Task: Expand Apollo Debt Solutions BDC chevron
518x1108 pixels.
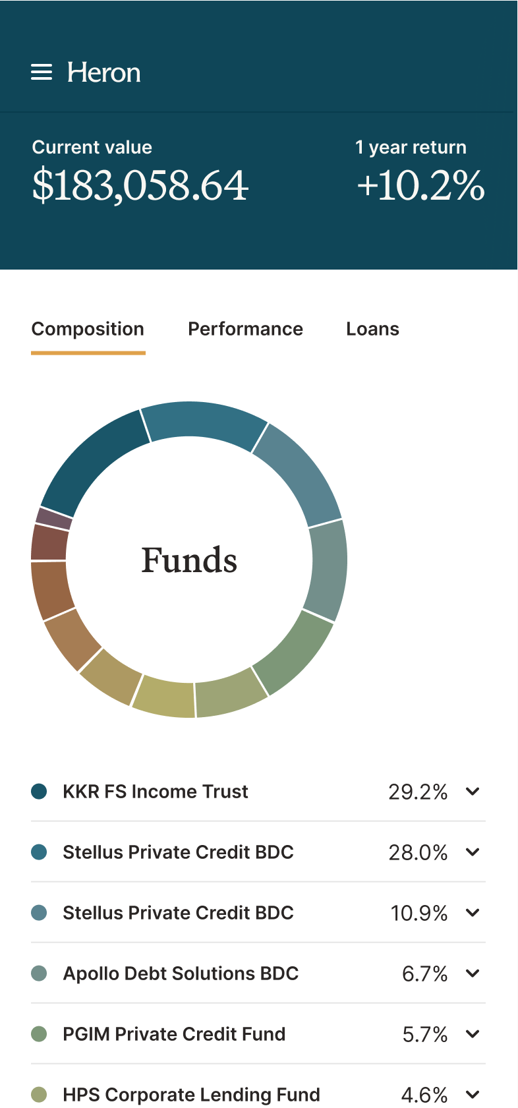Action: pyautogui.click(x=473, y=973)
